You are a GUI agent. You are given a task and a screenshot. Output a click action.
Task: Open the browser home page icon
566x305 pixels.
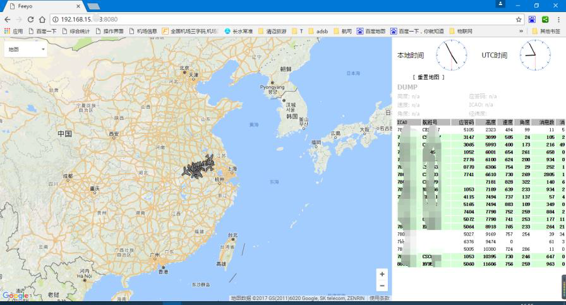coord(42,20)
